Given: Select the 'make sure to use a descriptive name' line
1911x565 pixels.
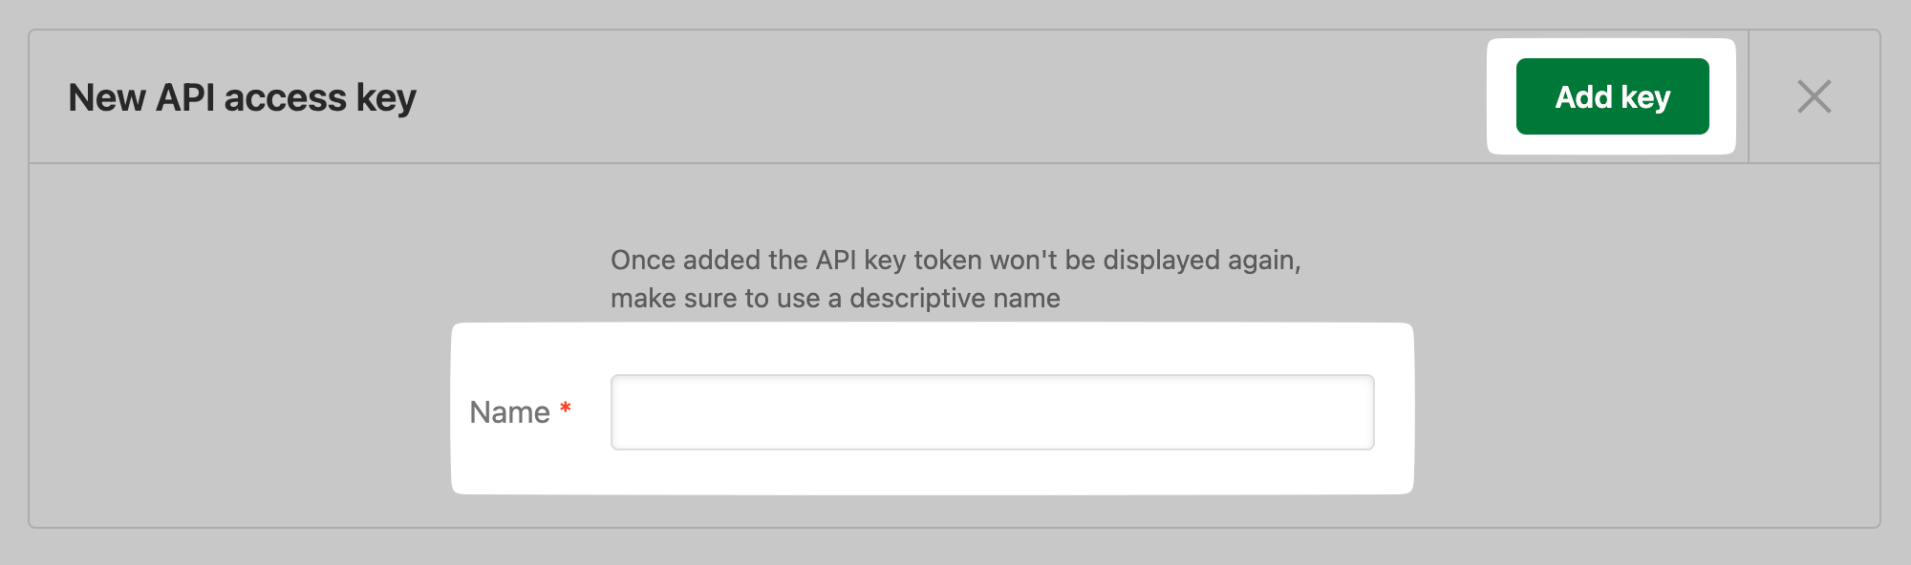Looking at the screenshot, I should pyautogui.click(x=835, y=299).
